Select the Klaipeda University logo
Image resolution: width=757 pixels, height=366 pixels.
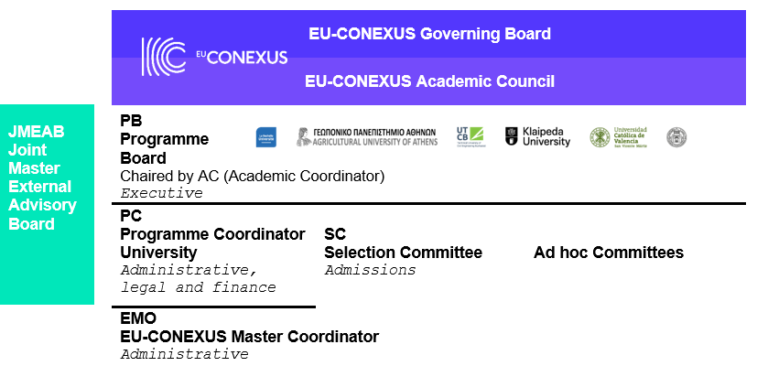click(537, 136)
